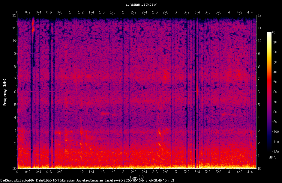This screenshot has height=183, width=282.
Task: Click the "1" kHz label on the left axis
Action: coord(15,156)
